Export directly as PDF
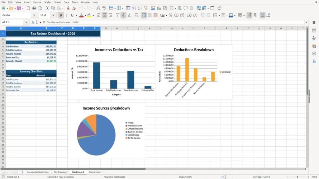This screenshot has width=319, height=179. pyautogui.click(x=28, y=8)
